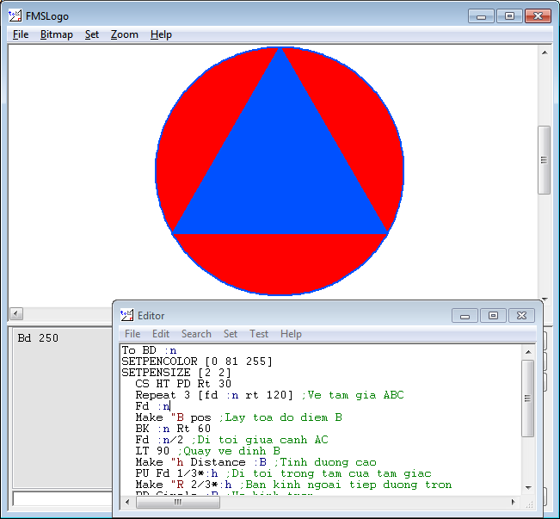Open the Editor's Search menu
560x519 pixels.
196,334
